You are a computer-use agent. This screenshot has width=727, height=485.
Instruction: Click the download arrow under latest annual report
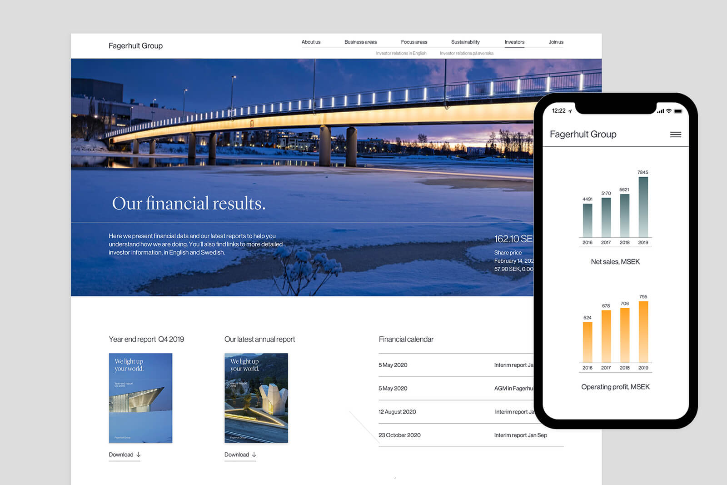pyautogui.click(x=254, y=455)
